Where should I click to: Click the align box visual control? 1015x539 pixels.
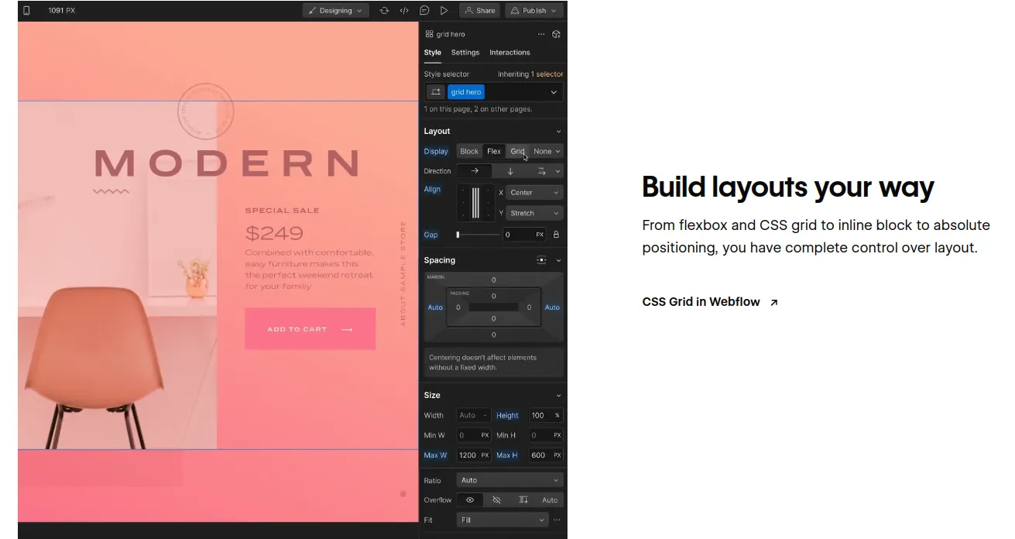(x=476, y=203)
